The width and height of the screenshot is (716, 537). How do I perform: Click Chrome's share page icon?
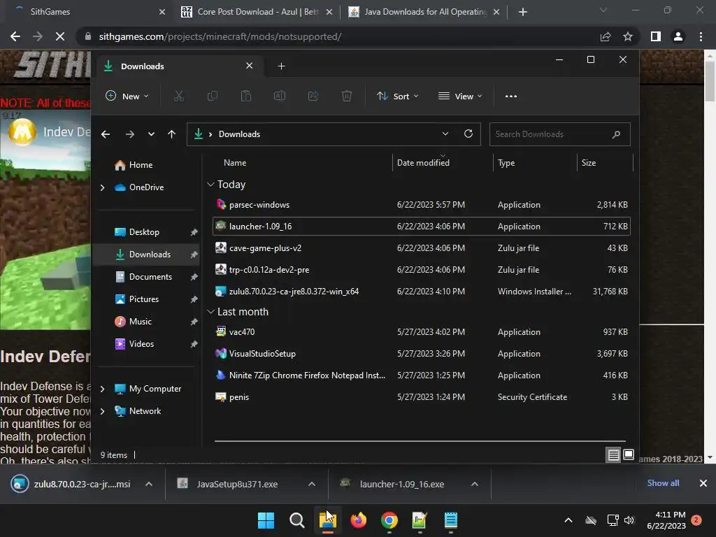click(606, 36)
